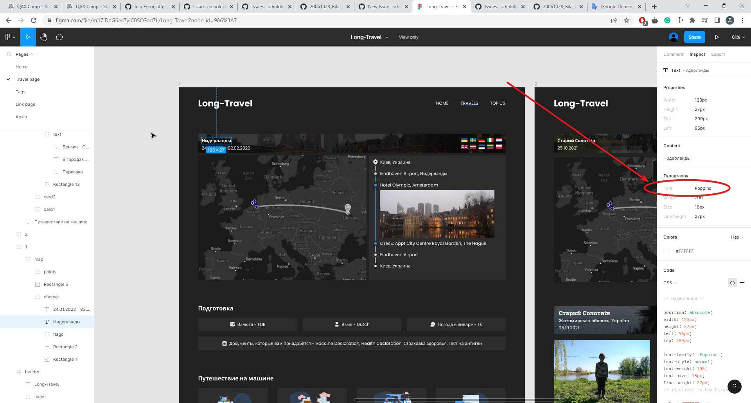This screenshot has height=403, width=751.
Task: Select the Путешествие на машине layer
Action: click(47, 222)
